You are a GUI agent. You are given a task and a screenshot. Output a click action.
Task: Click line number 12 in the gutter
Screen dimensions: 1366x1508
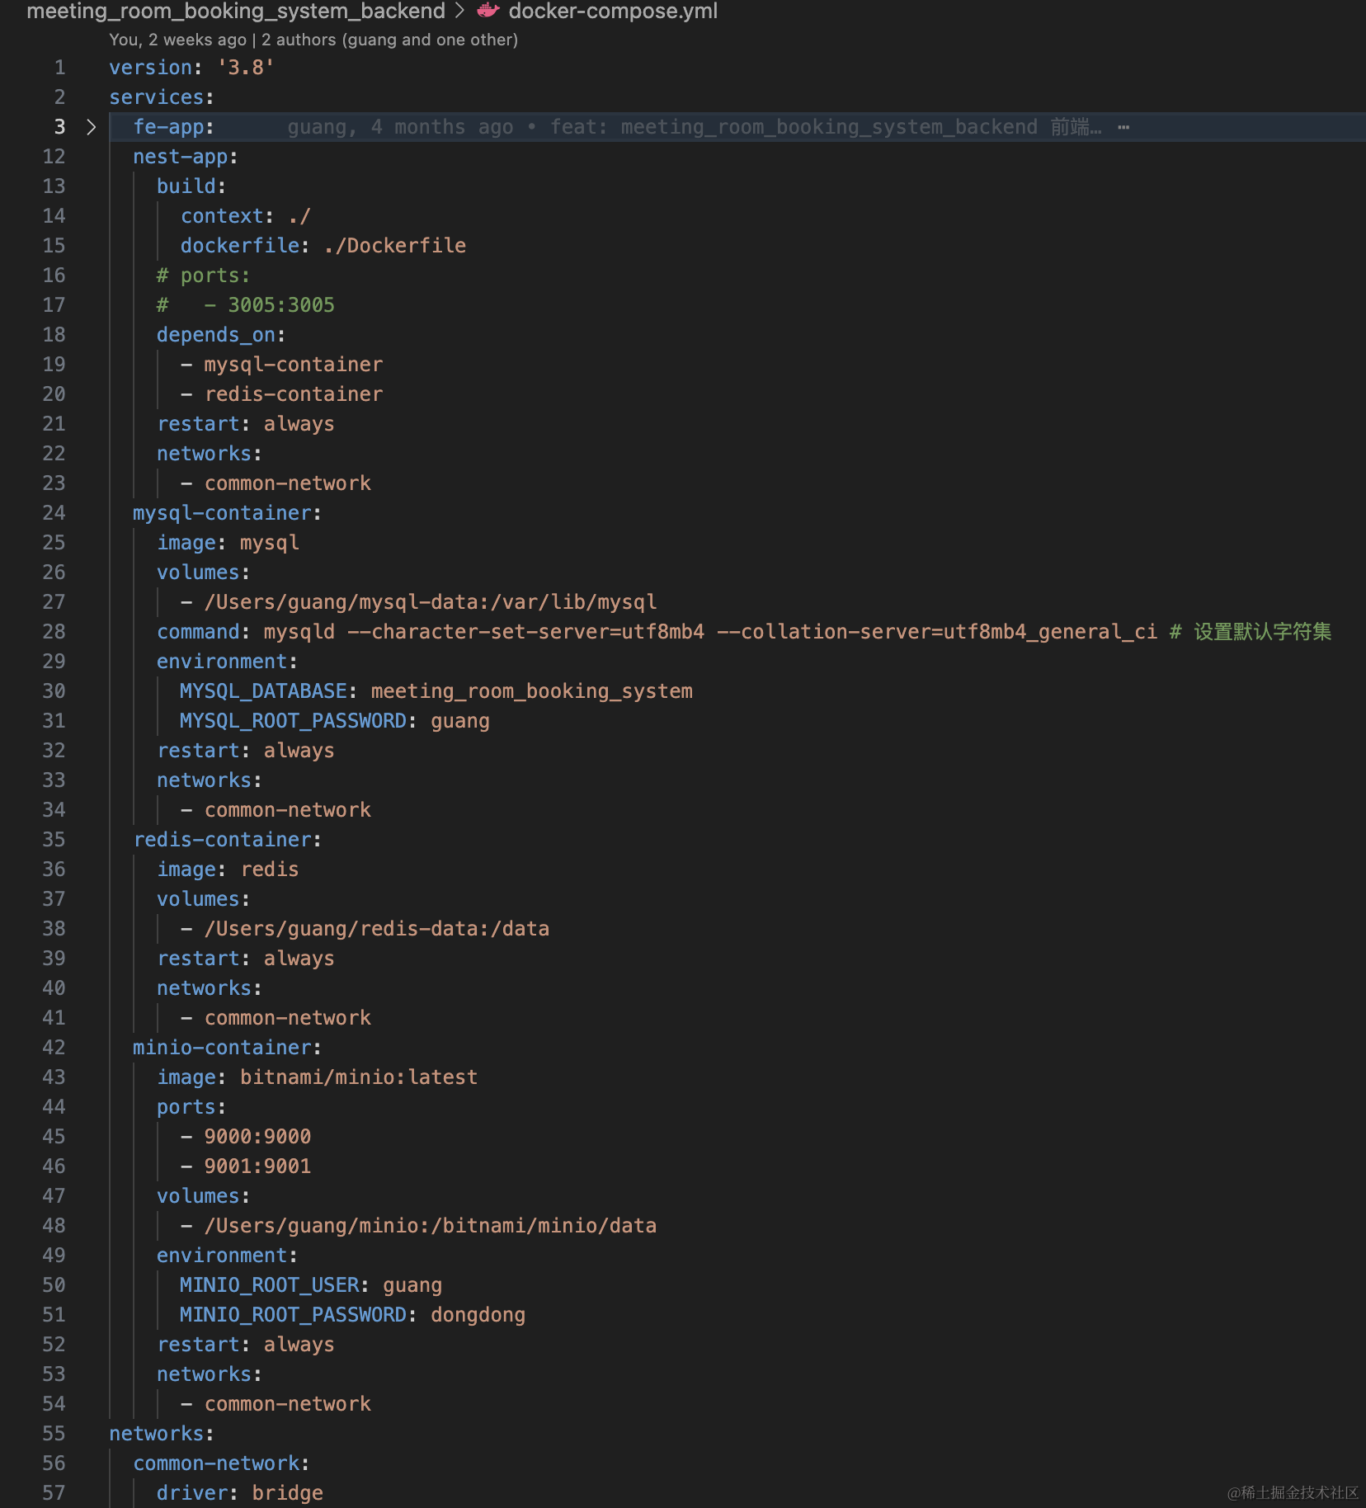[x=54, y=157]
